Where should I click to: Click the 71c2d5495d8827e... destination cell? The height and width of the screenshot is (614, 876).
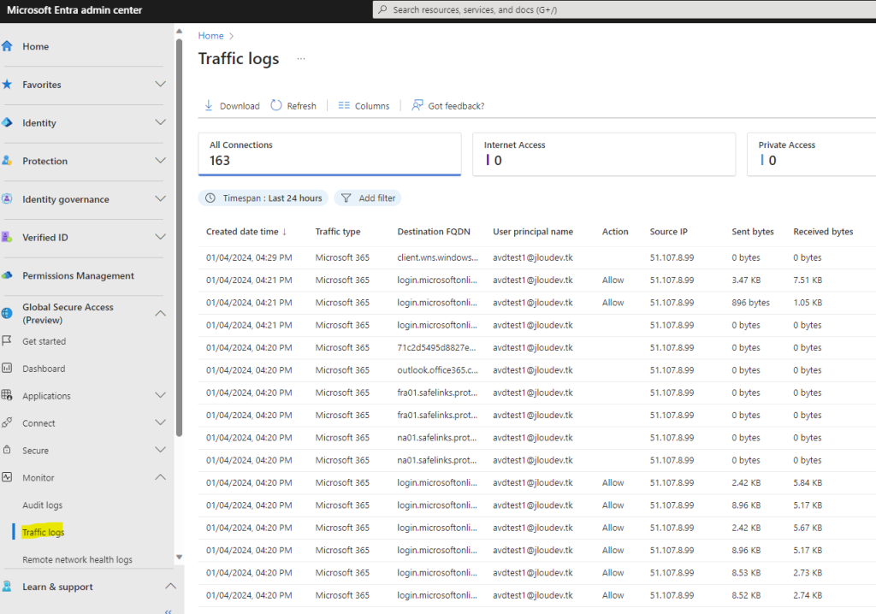[436, 347]
